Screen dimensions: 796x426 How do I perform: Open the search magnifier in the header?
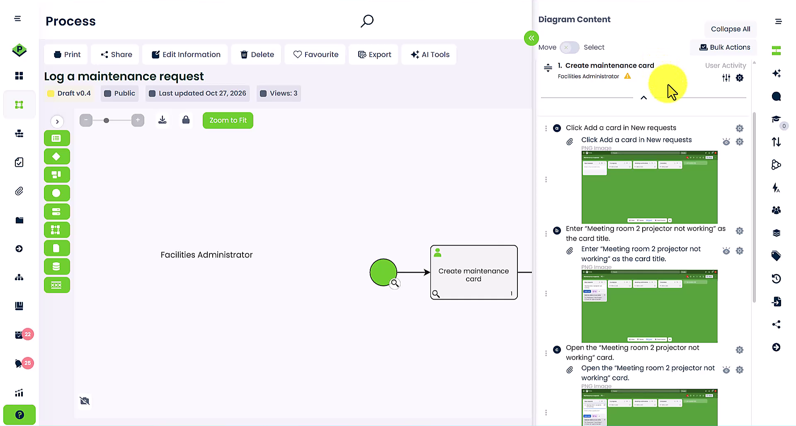[367, 21]
